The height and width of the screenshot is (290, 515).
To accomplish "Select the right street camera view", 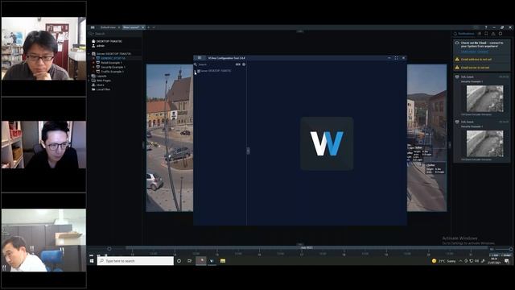I will pos(427,138).
